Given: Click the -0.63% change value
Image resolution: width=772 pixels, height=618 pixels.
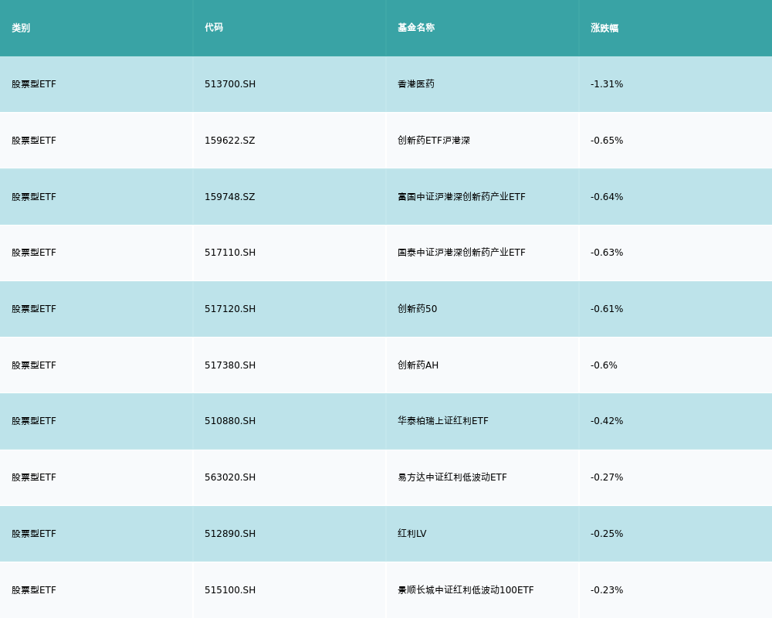Looking at the screenshot, I should [607, 253].
